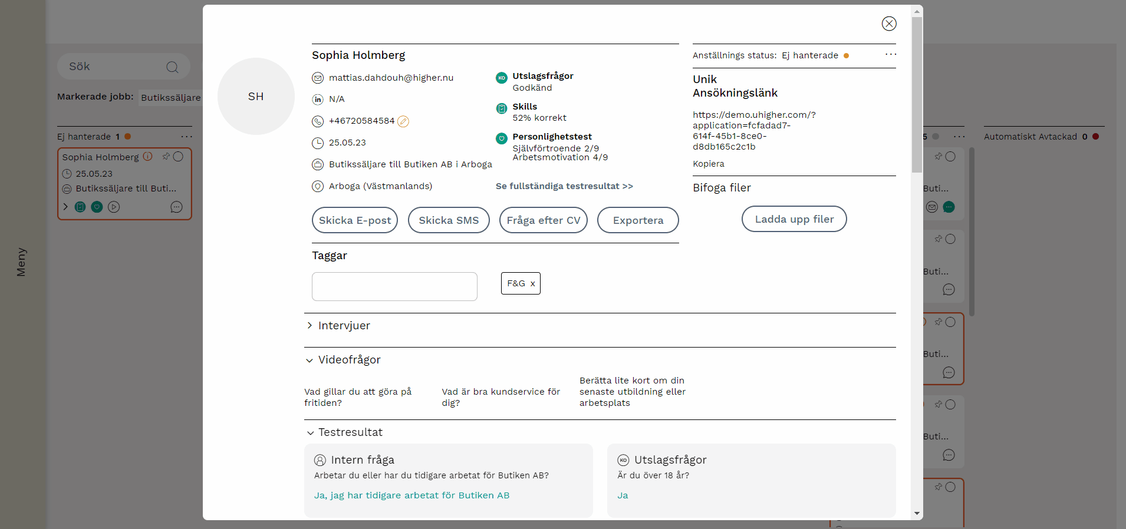Edit phone number with pencil icon
The height and width of the screenshot is (529, 1126).
403,121
